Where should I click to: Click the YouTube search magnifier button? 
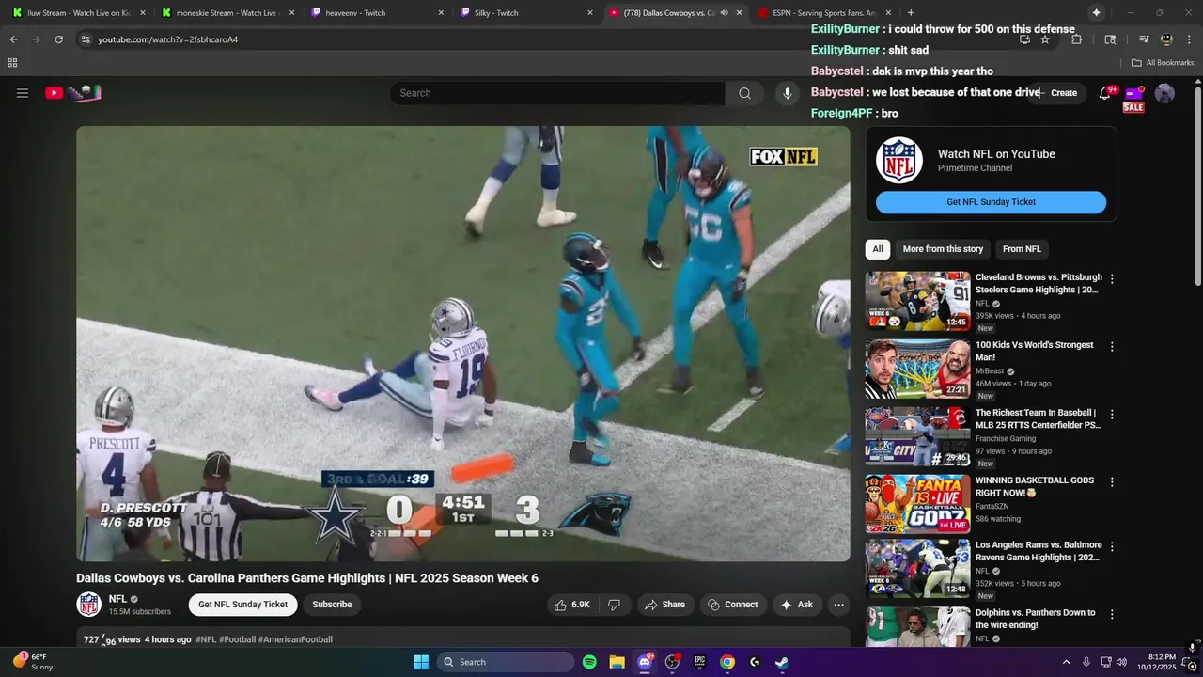(744, 93)
